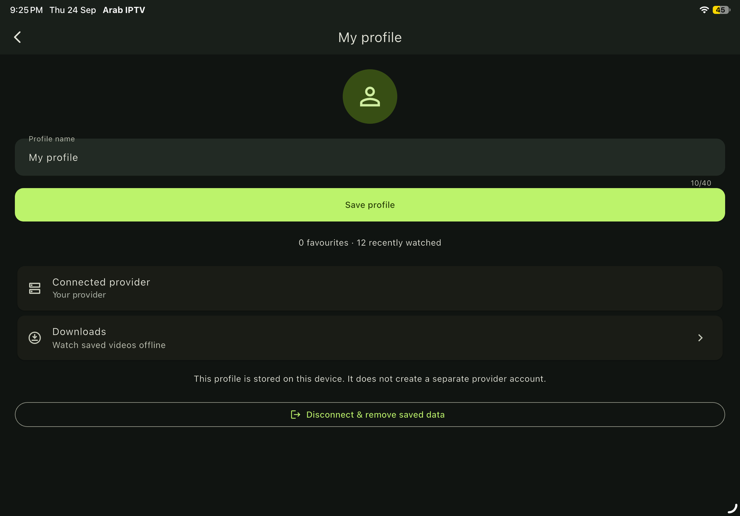The image size is (740, 516).
Task: Tap the profile avatar person icon
Action: [x=370, y=97]
